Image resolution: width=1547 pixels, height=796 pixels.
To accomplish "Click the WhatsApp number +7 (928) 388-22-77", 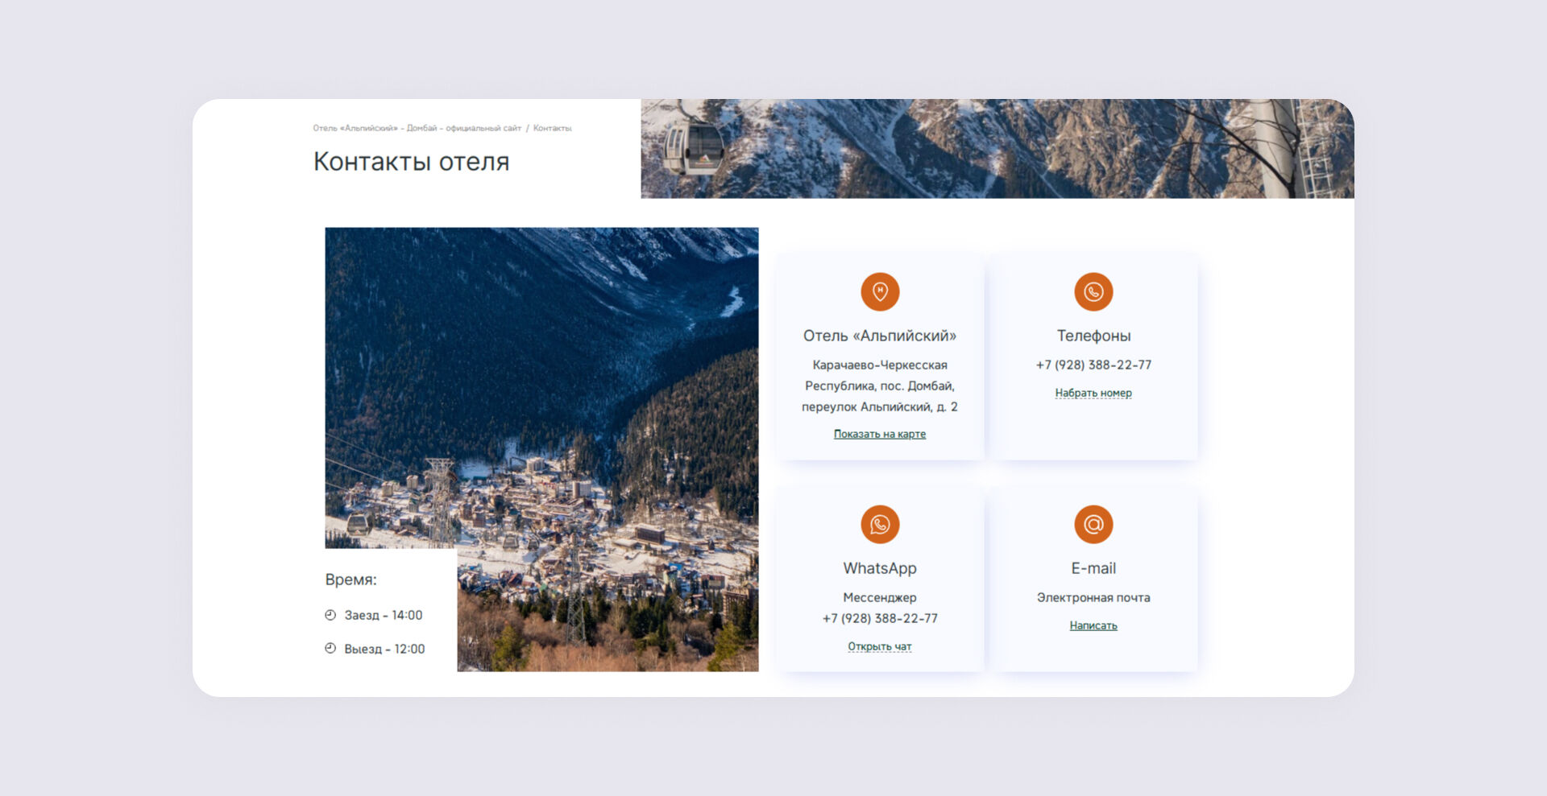I will click(x=880, y=618).
